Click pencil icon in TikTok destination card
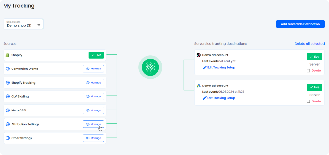This screenshot has width=329, height=155. (205, 68)
